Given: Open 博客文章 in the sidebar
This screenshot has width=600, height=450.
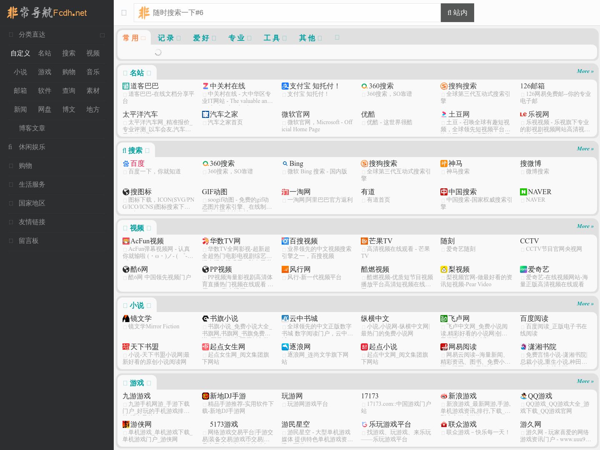Looking at the screenshot, I should [x=32, y=128].
